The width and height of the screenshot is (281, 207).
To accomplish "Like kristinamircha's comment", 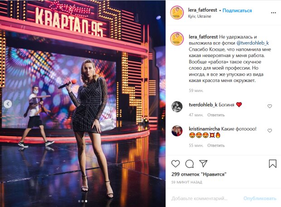I will tap(270, 130).
